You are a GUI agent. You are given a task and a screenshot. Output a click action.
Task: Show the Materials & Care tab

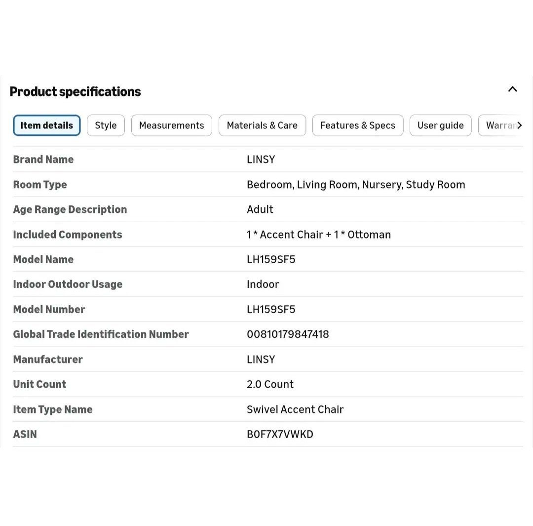pyautogui.click(x=262, y=125)
